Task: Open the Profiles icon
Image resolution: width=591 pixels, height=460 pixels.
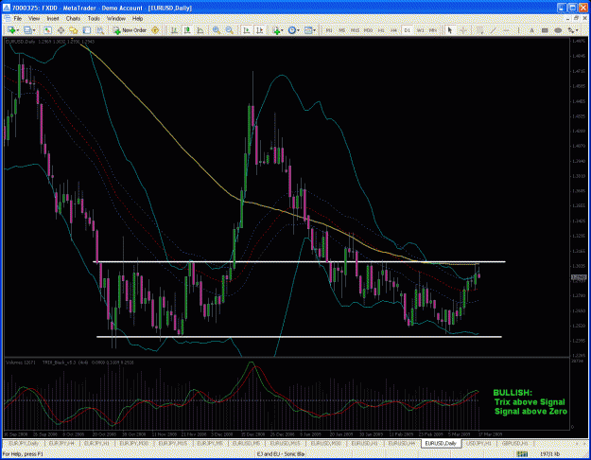Action: tap(27, 30)
